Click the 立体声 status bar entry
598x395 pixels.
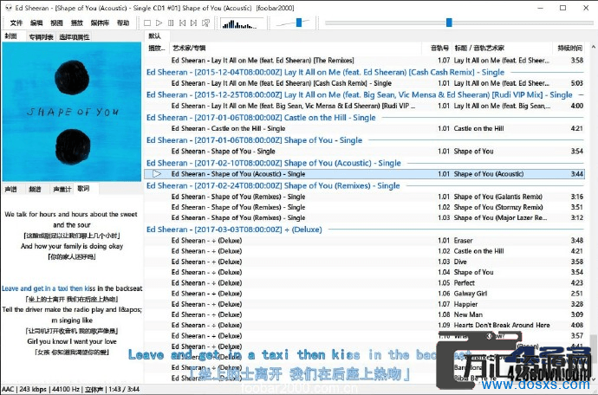[x=94, y=389]
